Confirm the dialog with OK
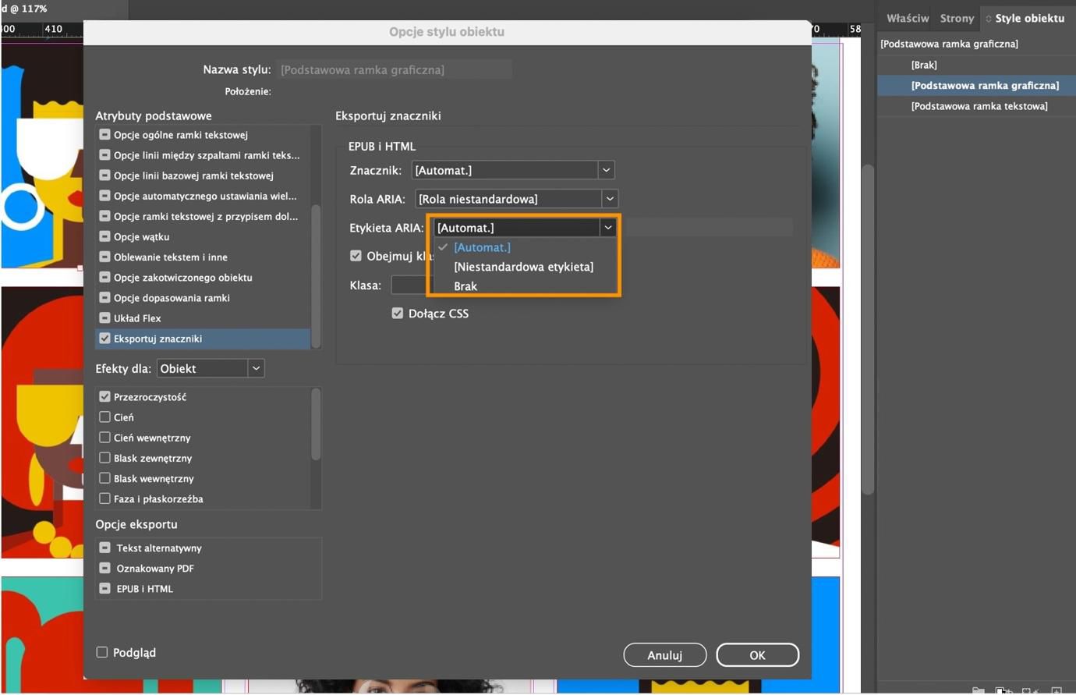 pyautogui.click(x=757, y=655)
